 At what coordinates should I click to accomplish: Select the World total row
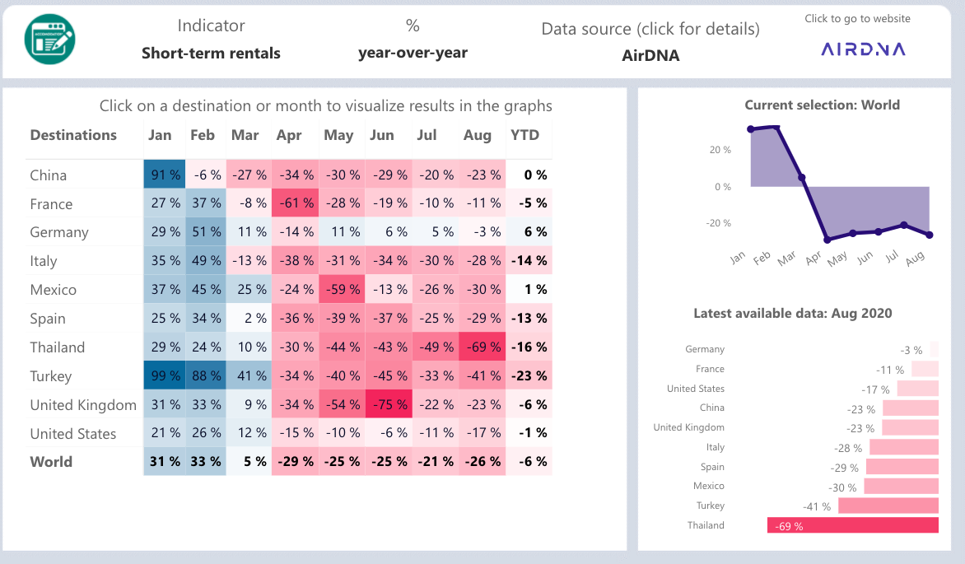point(51,462)
